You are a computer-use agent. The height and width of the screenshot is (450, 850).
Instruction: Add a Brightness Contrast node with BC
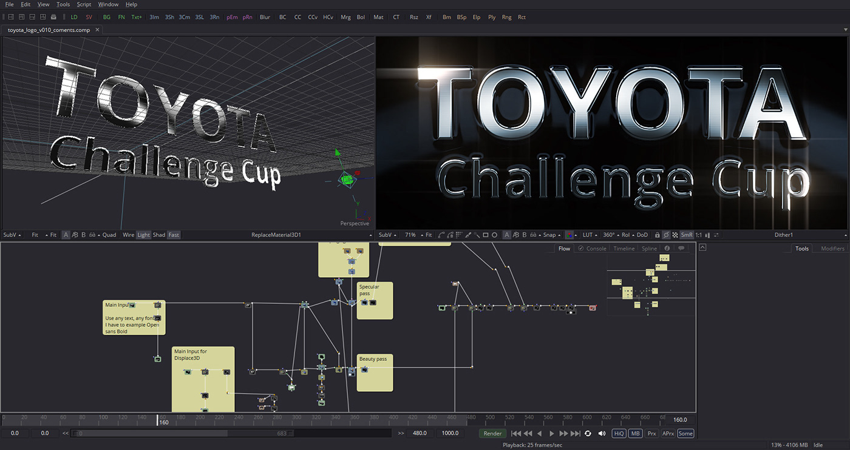(x=282, y=17)
